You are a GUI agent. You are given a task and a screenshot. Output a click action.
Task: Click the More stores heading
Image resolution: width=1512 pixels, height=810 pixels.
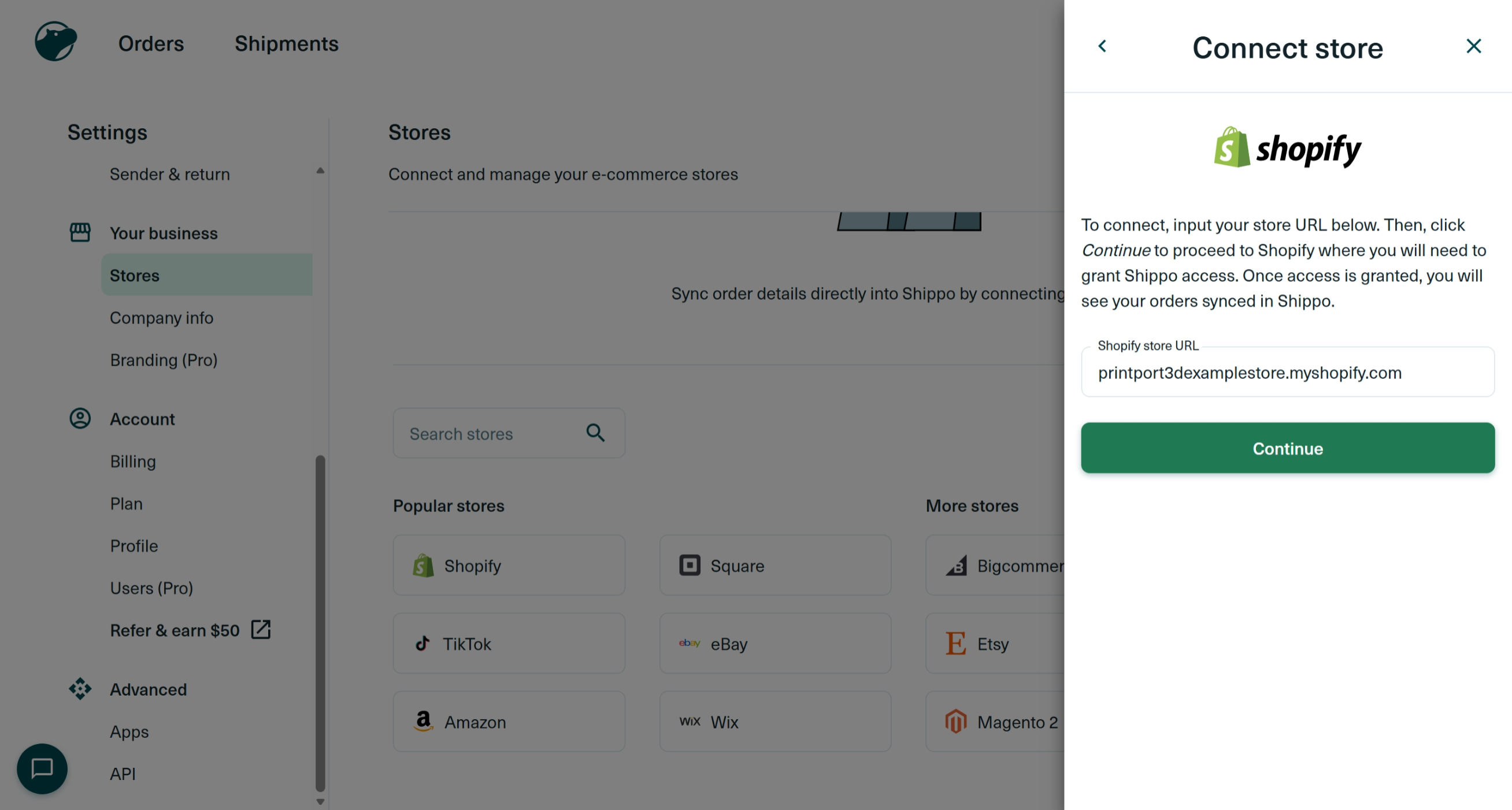click(x=972, y=506)
